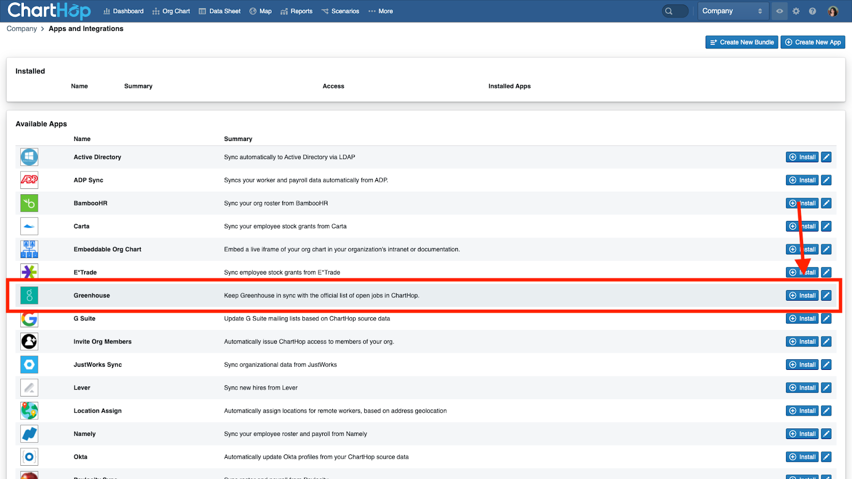Install the Lever app
This screenshot has width=852, height=479.
pos(802,387)
